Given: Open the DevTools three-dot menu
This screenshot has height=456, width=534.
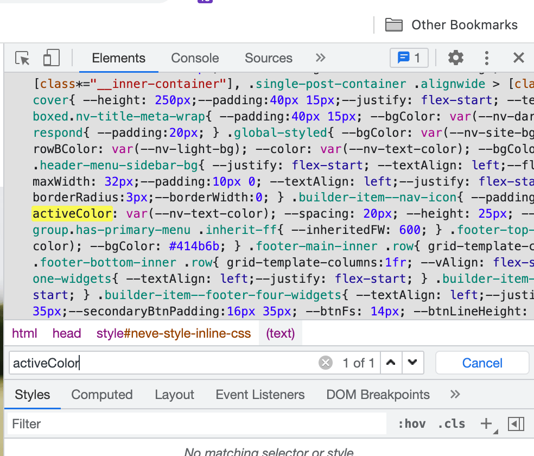Looking at the screenshot, I should pos(487,58).
